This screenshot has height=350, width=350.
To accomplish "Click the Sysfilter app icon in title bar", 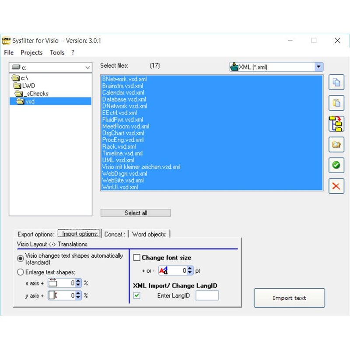I will (6, 41).
